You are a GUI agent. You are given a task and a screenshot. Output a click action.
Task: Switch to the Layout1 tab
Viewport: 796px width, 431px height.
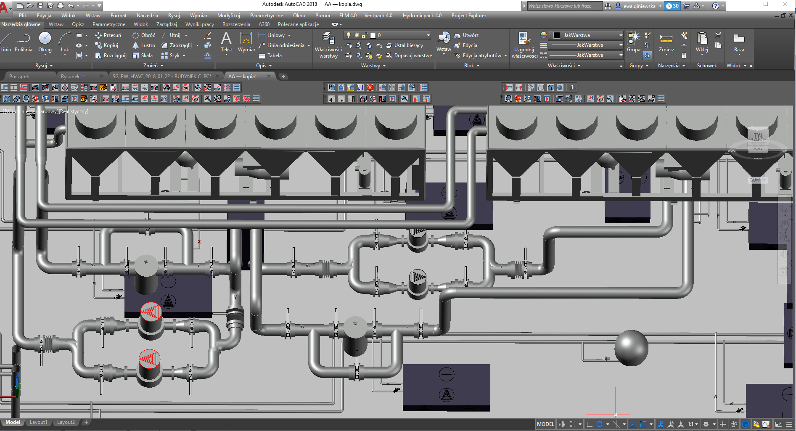click(x=38, y=422)
